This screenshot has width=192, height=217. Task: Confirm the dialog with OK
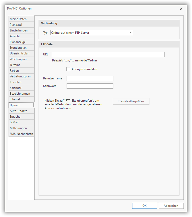click(x=144, y=206)
